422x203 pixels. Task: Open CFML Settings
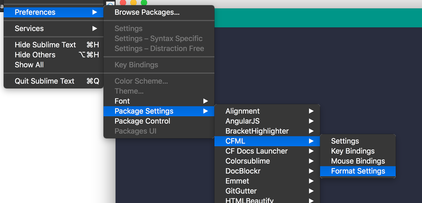(x=358, y=141)
